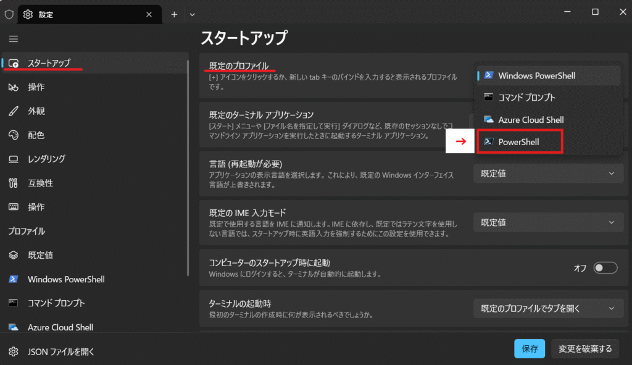Choose Azure Cloud Shell in dropdown list
The image size is (632, 365).
coord(549,120)
